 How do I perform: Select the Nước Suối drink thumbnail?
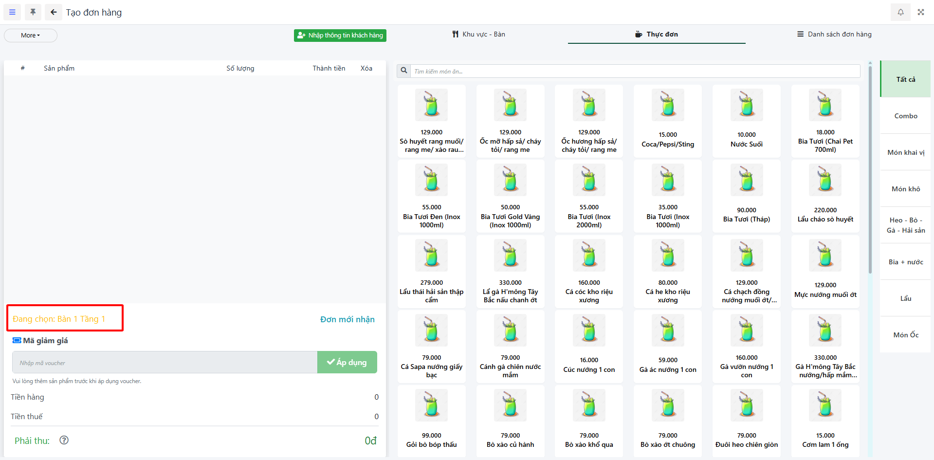click(x=746, y=105)
